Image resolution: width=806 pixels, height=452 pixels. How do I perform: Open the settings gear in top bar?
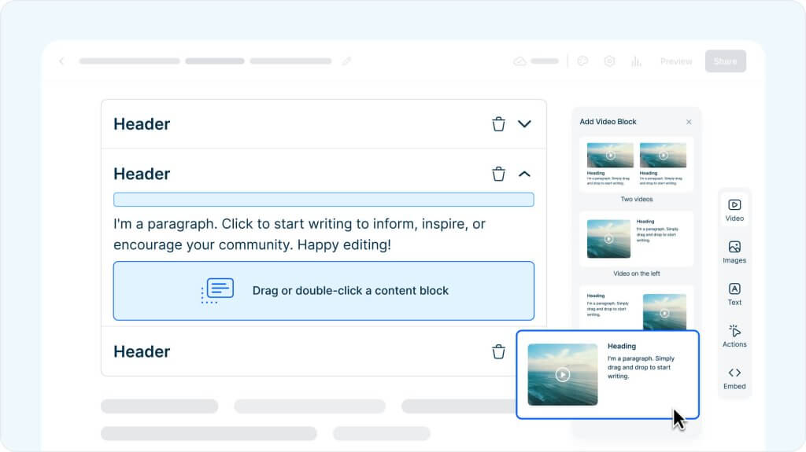[x=609, y=61]
